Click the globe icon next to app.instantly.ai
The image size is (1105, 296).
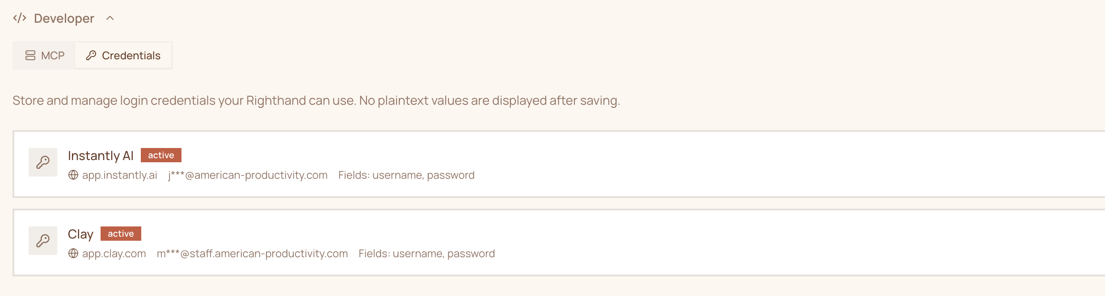[73, 175]
